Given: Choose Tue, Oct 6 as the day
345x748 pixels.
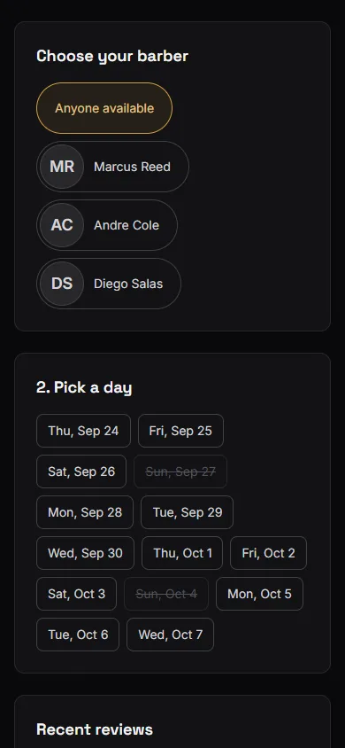Looking at the screenshot, I should (78, 635).
